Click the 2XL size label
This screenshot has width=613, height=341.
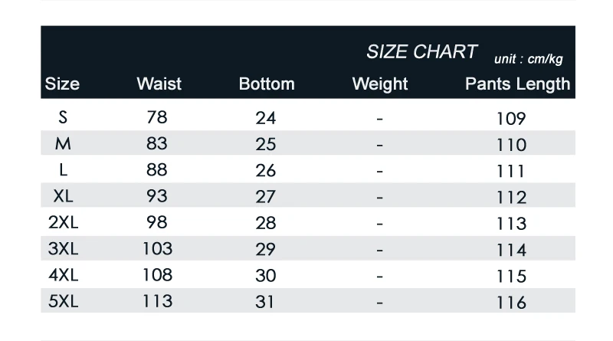coord(63,222)
